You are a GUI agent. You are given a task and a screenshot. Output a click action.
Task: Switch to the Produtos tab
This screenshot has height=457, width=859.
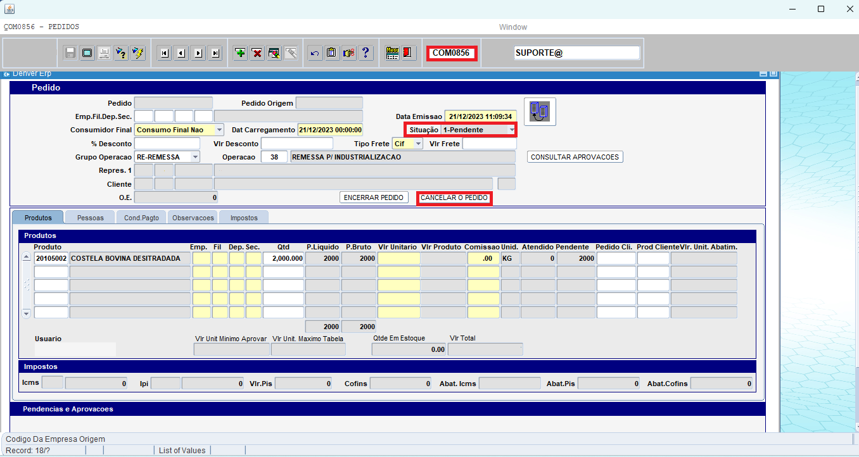click(38, 217)
